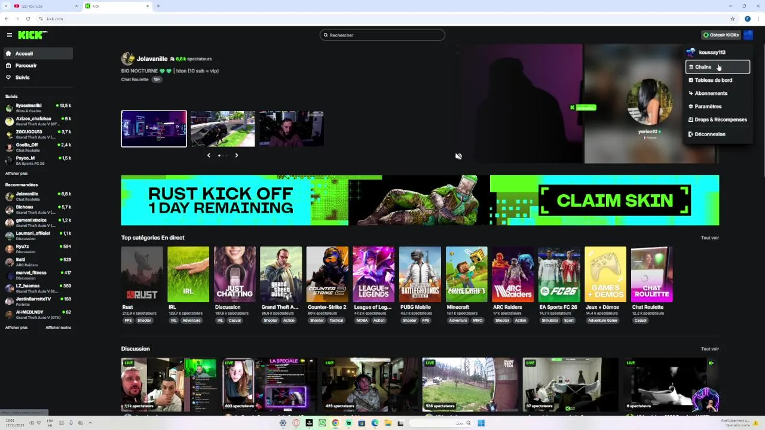This screenshot has width=765, height=430.
Task: Open GooBa_Off channel in sidebar
Action: pos(37,148)
